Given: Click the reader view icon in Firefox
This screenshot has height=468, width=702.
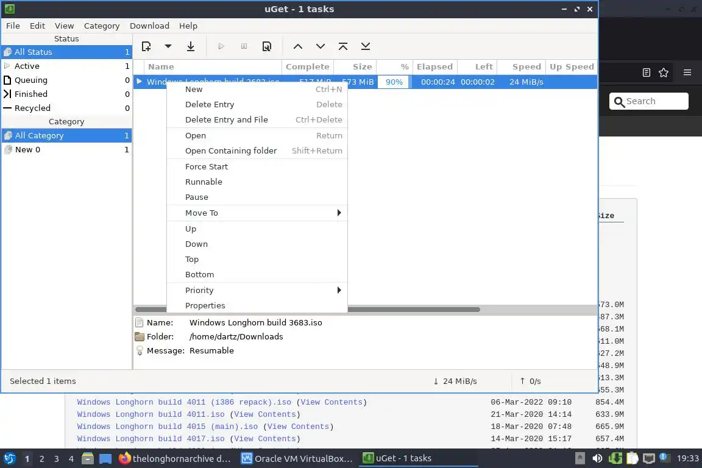Looking at the screenshot, I should tap(646, 73).
